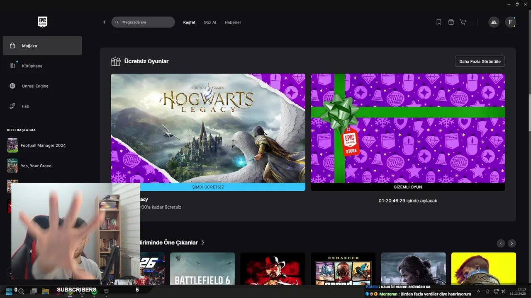The width and height of the screenshot is (531, 298).
Task: Open the File Explorer taskbar icon
Action: coord(46,291)
